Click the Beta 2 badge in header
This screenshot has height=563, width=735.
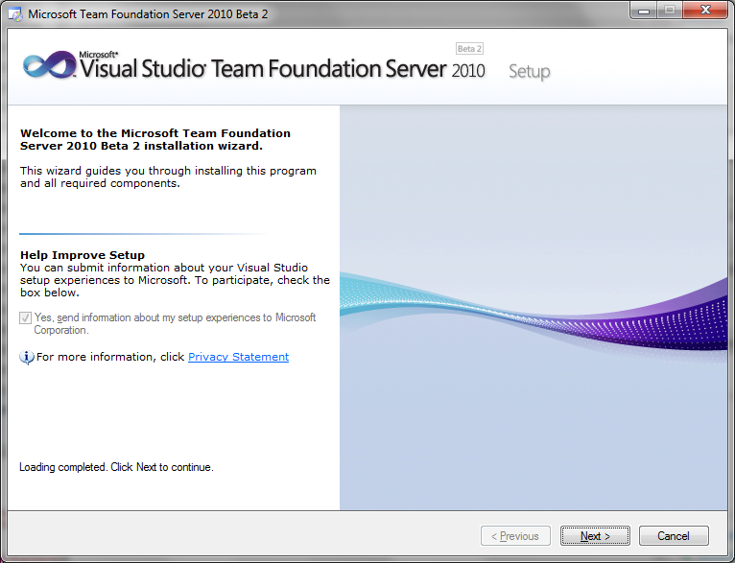tap(469, 49)
